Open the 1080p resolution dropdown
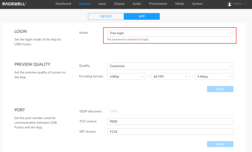Image resolution: width=252 pixels, height=152 pixels. 127,77
